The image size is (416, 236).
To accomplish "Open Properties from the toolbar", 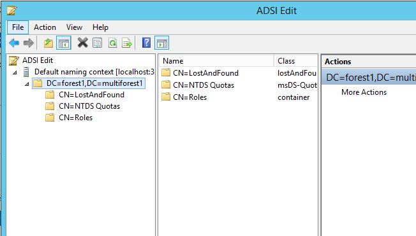I will 98,43.
